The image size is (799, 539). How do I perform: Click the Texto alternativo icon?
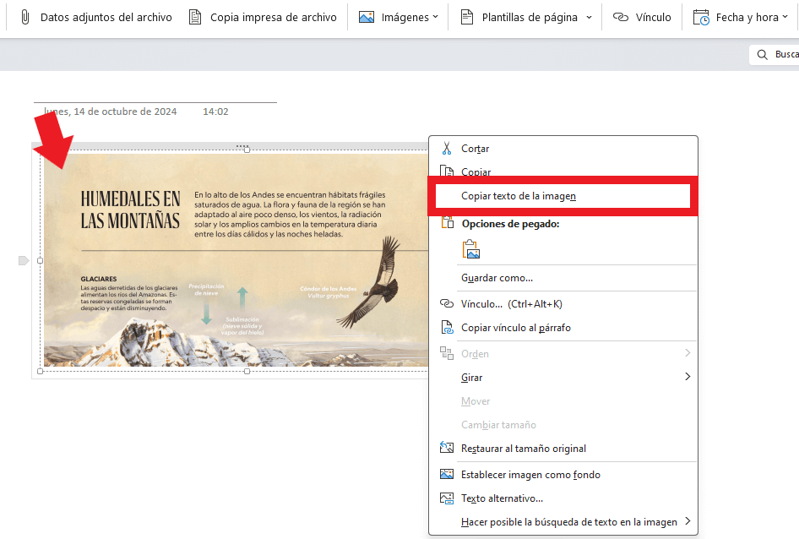tap(447, 498)
